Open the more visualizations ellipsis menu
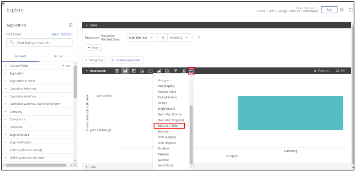 tap(192, 71)
